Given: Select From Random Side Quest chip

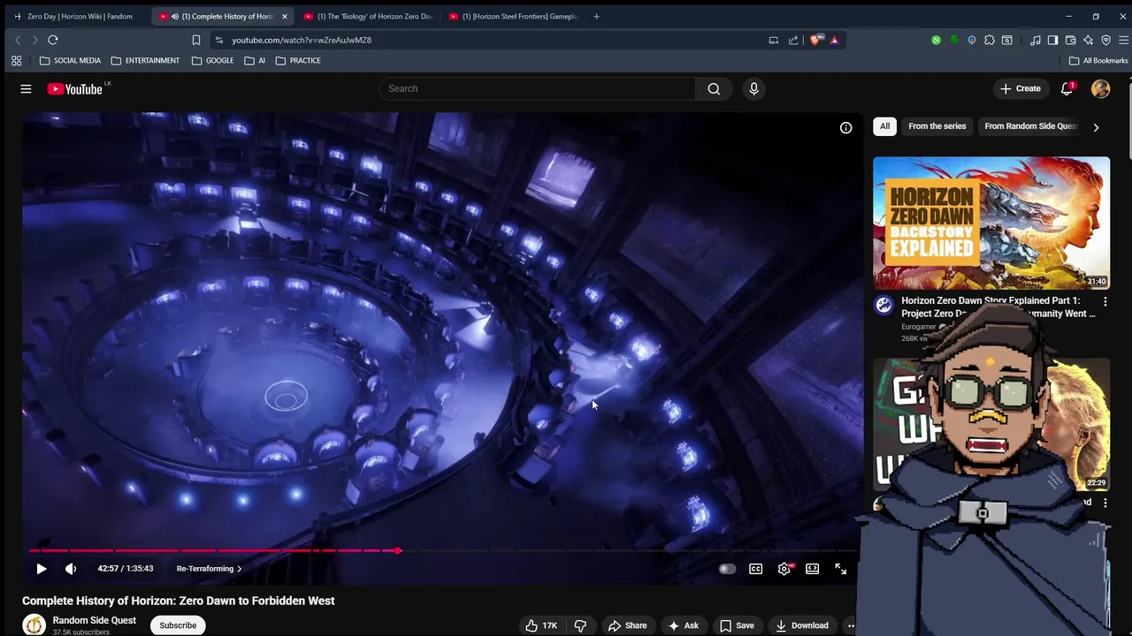Looking at the screenshot, I should click(1031, 126).
